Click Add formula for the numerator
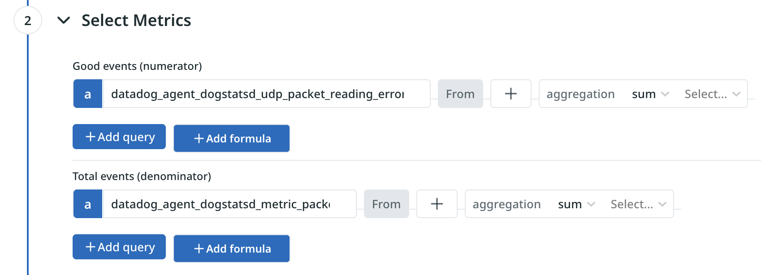 231,138
